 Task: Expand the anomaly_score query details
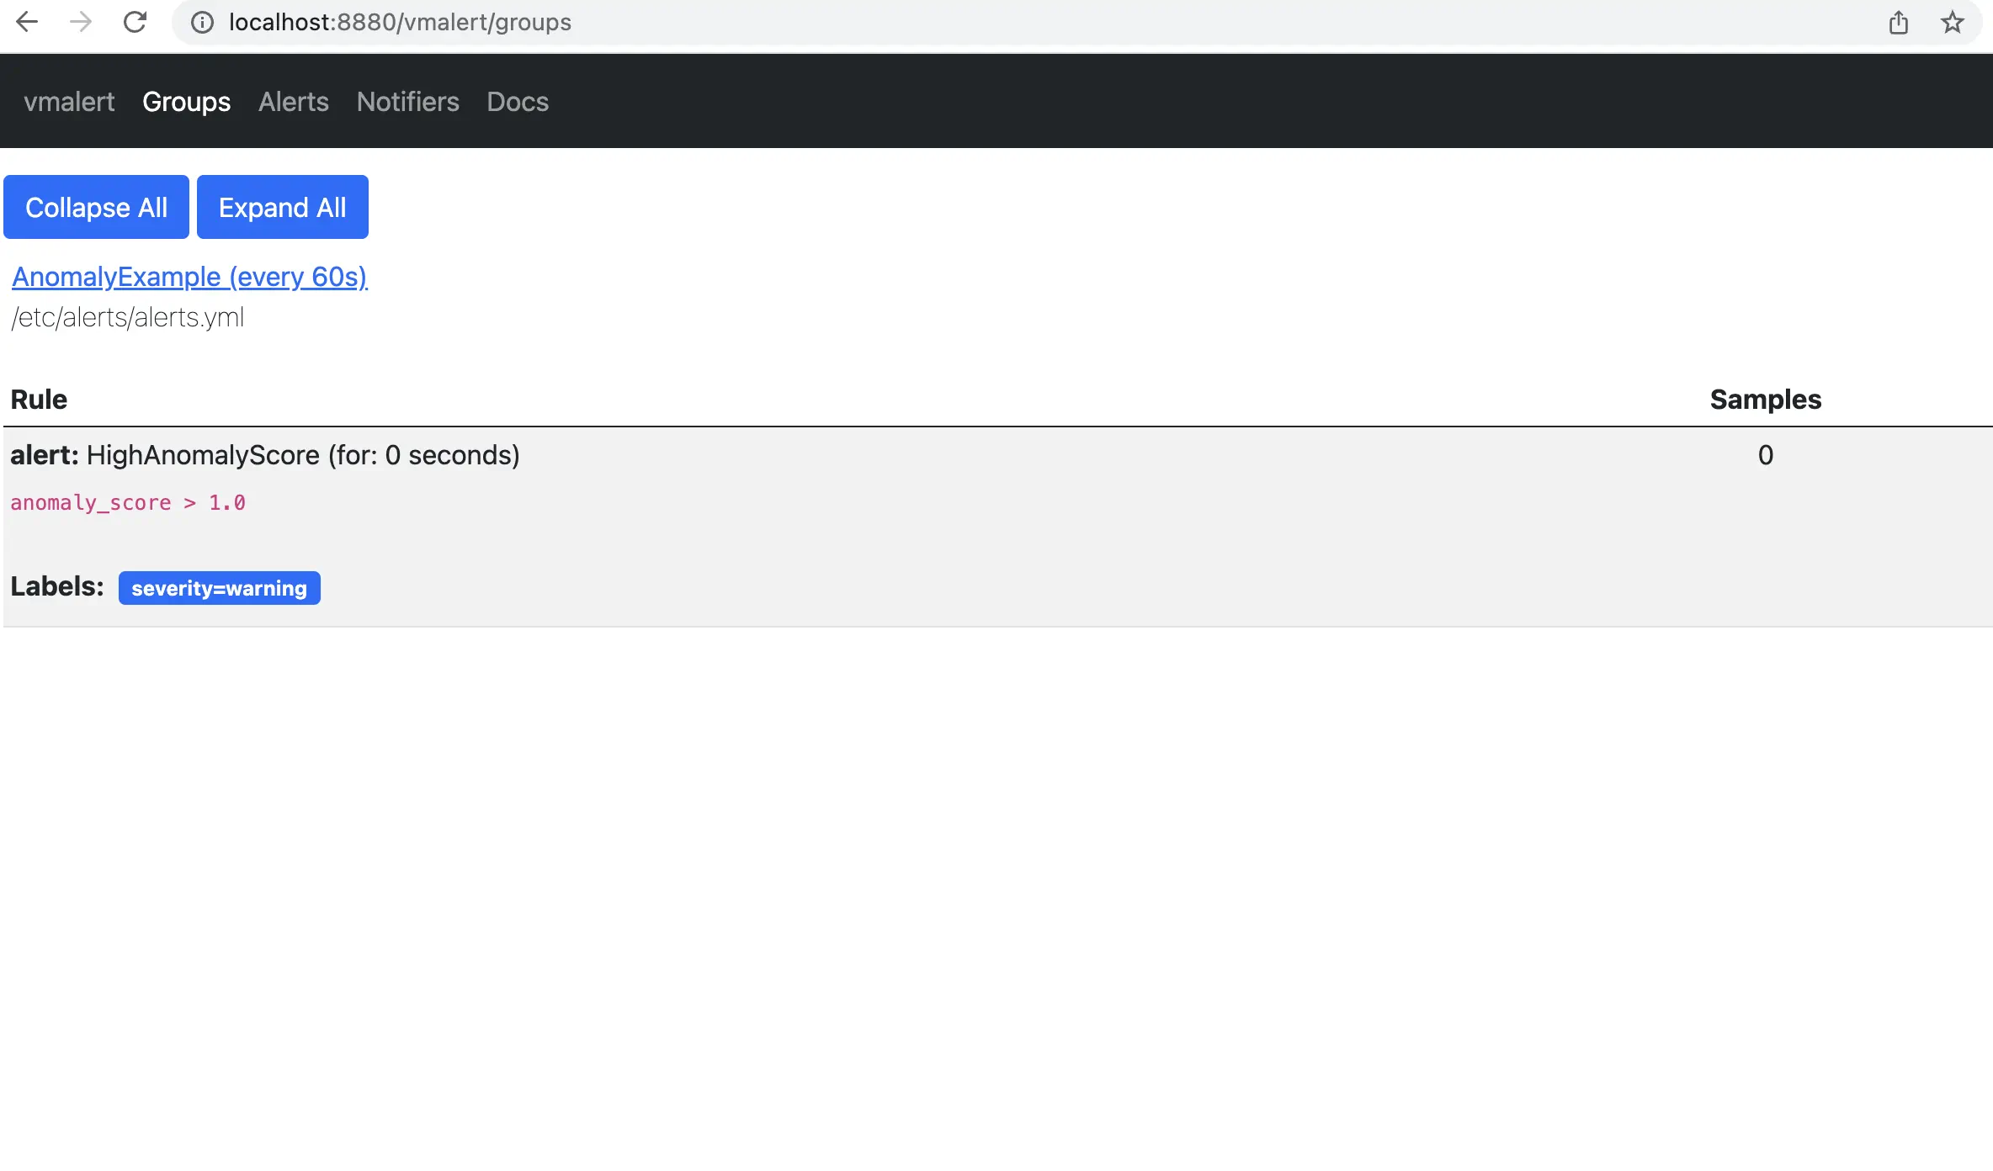pyautogui.click(x=128, y=502)
